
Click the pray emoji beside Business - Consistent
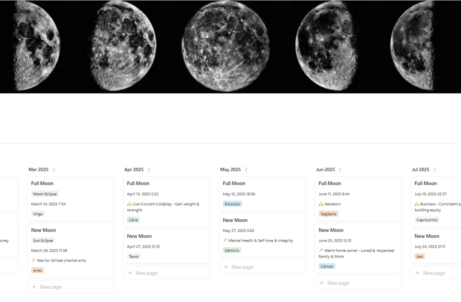(417, 204)
